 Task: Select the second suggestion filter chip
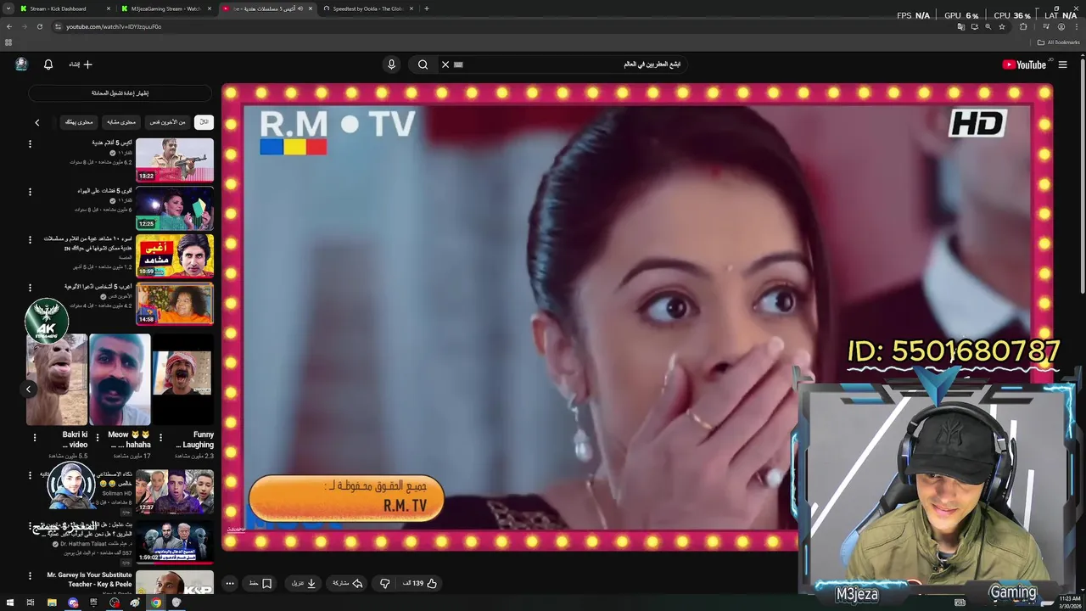pyautogui.click(x=167, y=122)
